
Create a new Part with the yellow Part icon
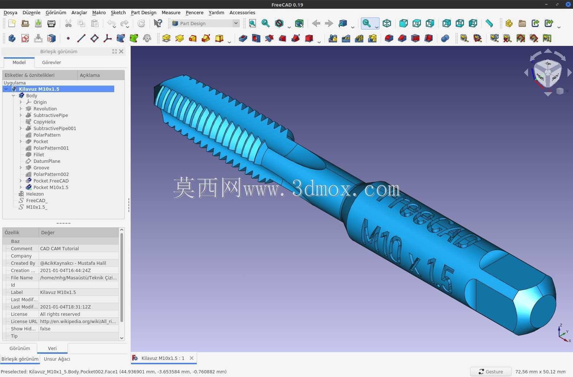(509, 24)
